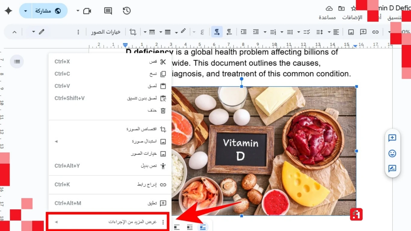Click the video meeting camera icon

[x=87, y=11]
